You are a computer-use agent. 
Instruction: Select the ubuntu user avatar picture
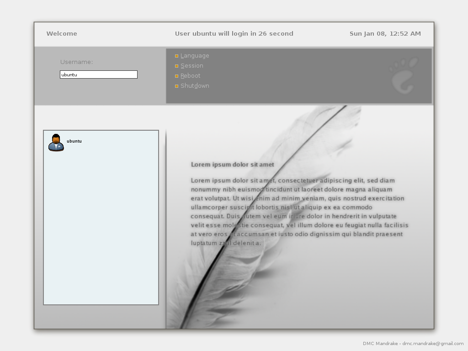tap(56, 143)
